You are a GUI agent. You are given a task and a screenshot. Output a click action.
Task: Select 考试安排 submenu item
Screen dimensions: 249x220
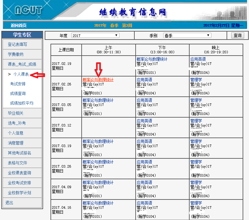18,84
